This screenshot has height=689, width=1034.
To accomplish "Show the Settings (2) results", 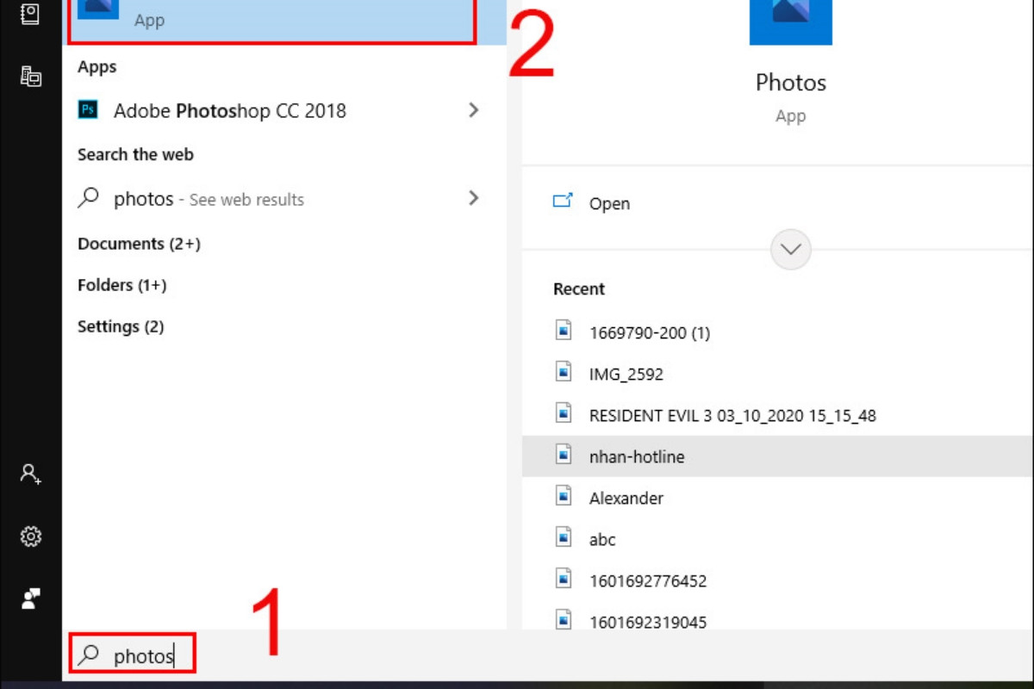I will [121, 326].
